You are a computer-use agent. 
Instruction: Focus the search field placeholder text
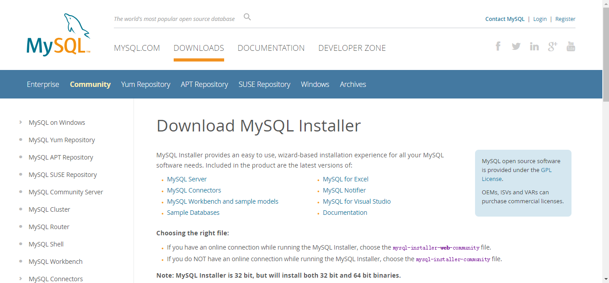[x=174, y=19]
